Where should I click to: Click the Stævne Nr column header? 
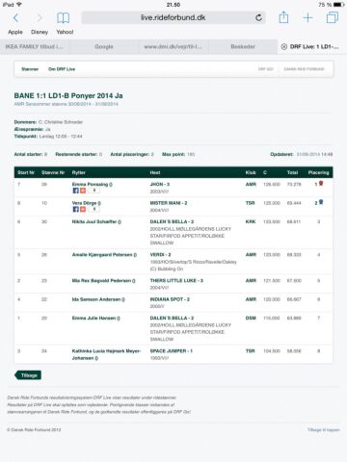(x=53, y=172)
